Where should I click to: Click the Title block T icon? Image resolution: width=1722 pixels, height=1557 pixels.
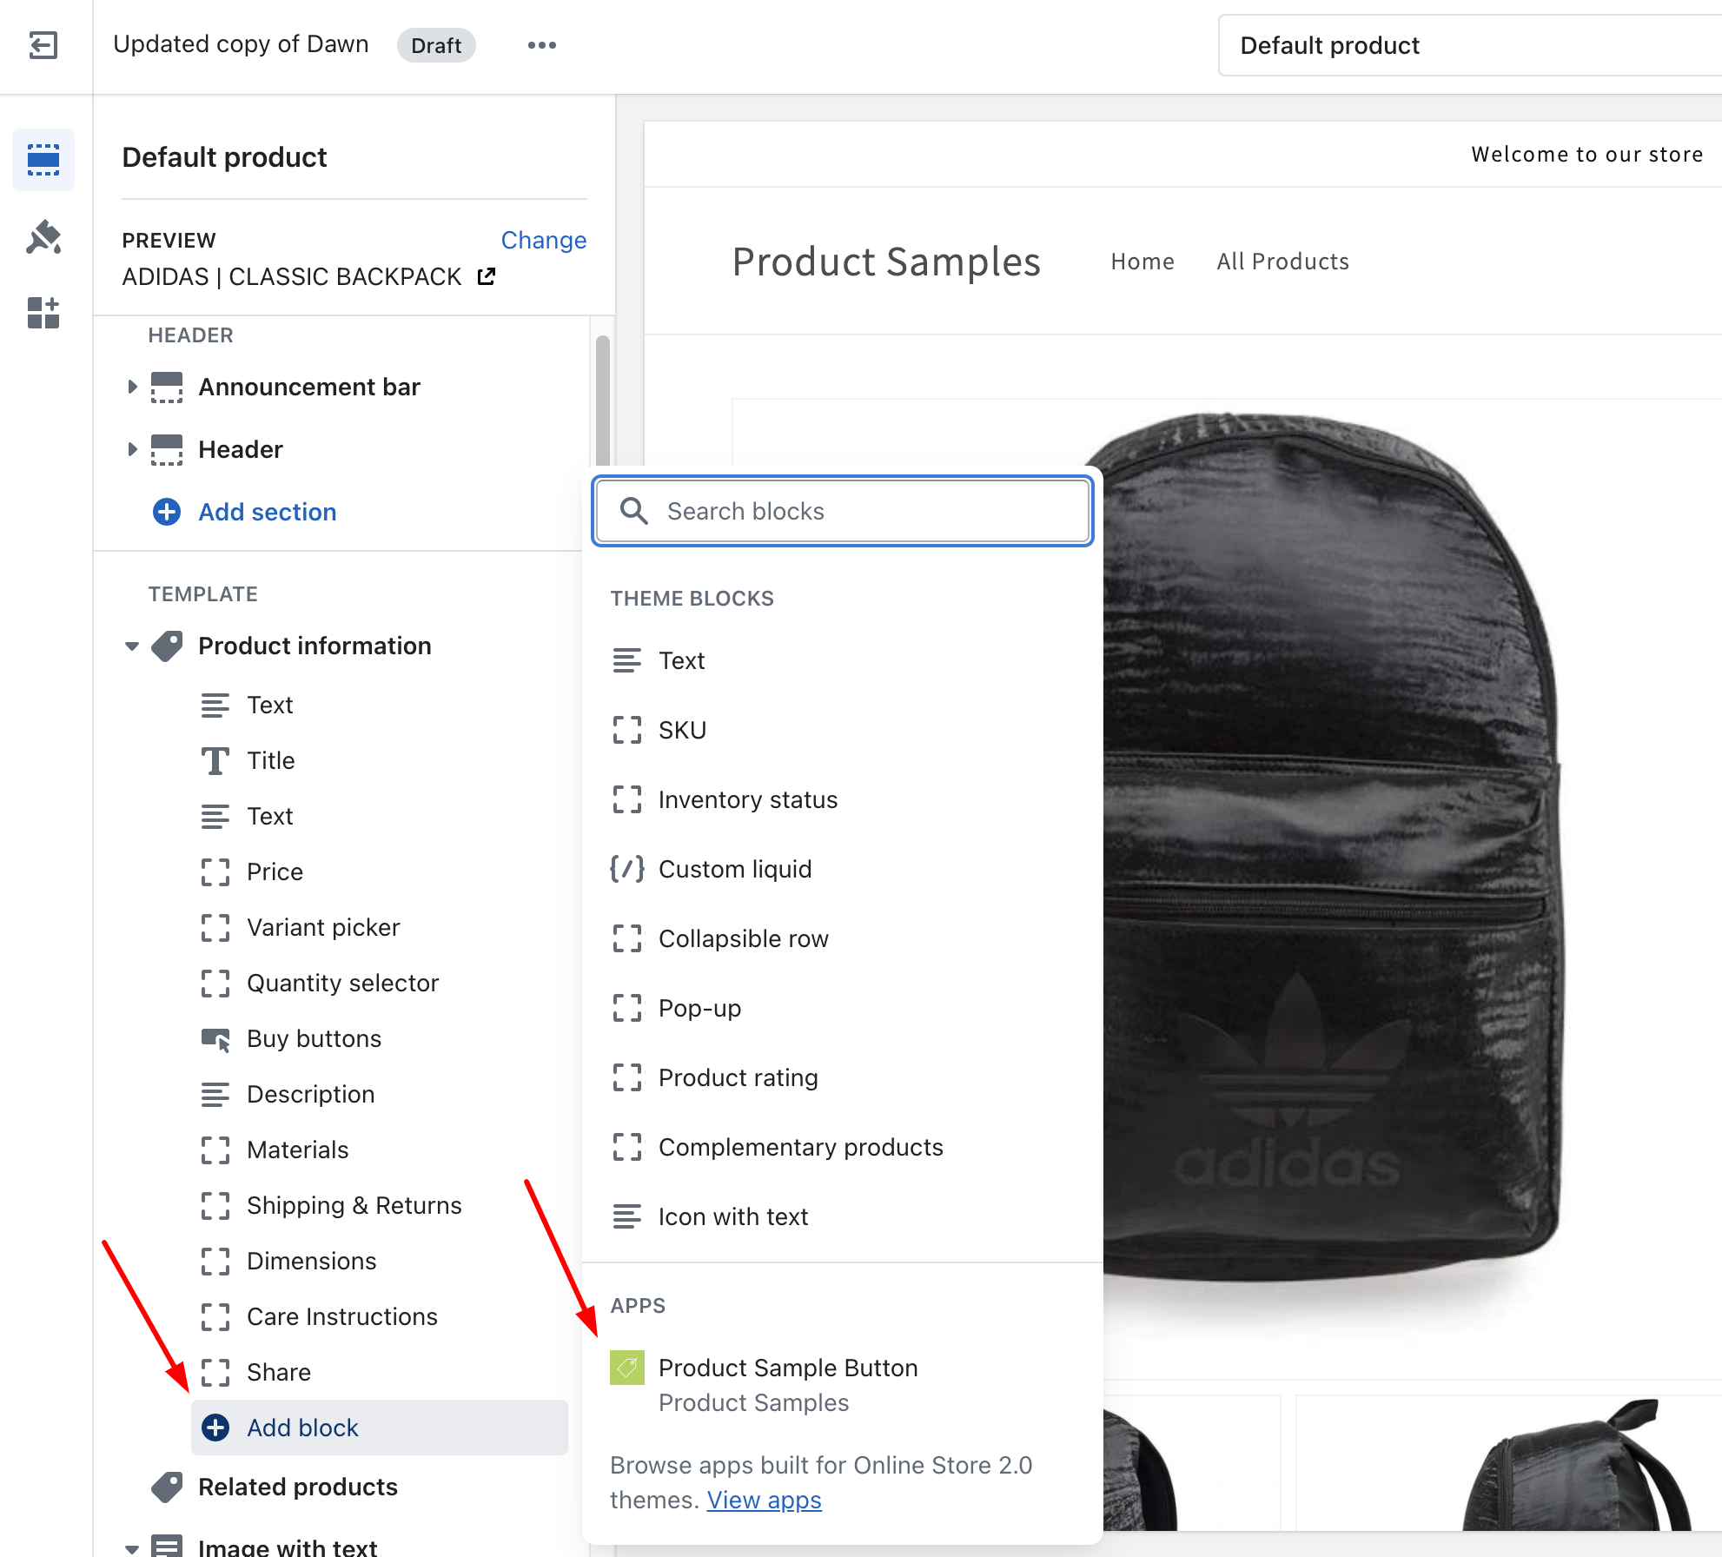click(215, 761)
